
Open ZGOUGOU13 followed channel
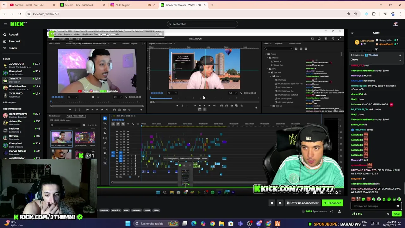point(22,65)
